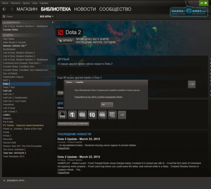
Task: Select Alan Wake in the games list
Action: pyautogui.click(x=8, y=39)
